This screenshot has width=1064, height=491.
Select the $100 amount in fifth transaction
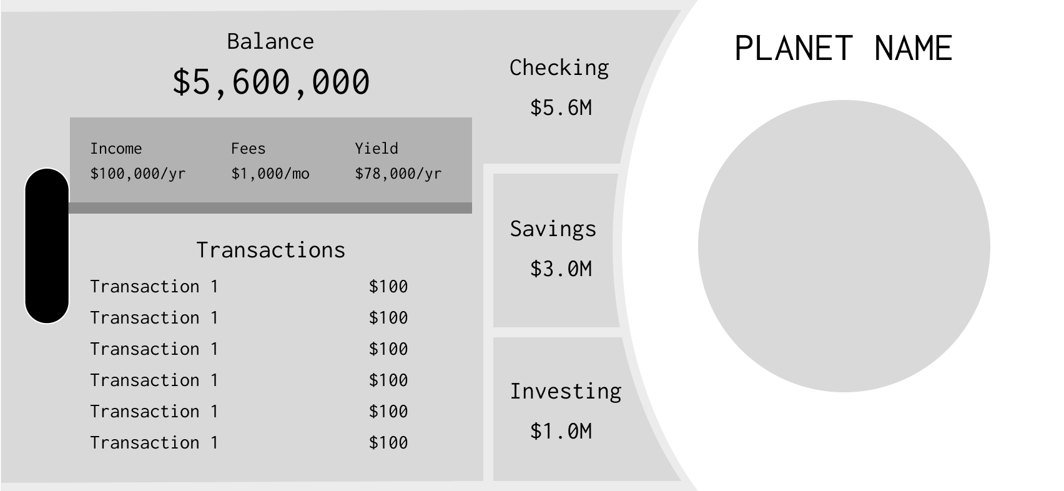388,412
